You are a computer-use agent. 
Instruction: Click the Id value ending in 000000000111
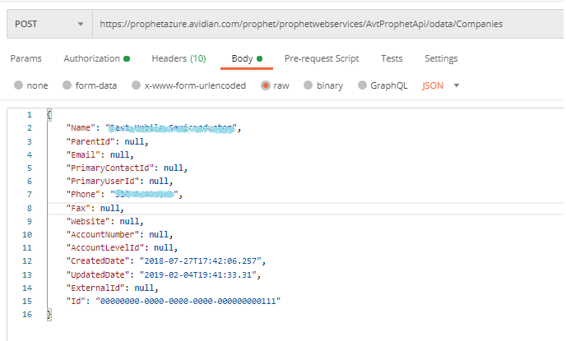click(188, 302)
